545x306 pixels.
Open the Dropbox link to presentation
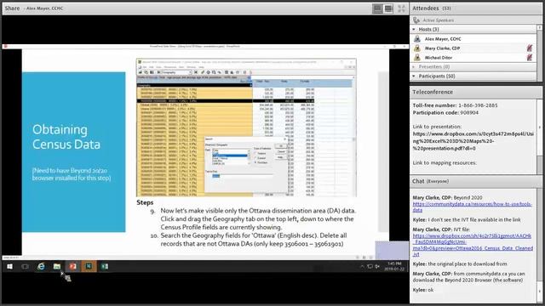[473, 141]
